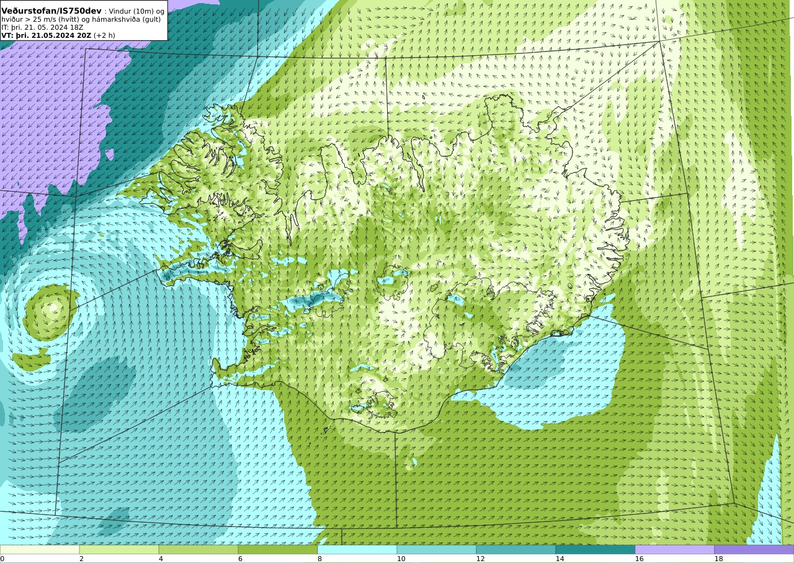Click the legend label '10'

click(x=401, y=559)
